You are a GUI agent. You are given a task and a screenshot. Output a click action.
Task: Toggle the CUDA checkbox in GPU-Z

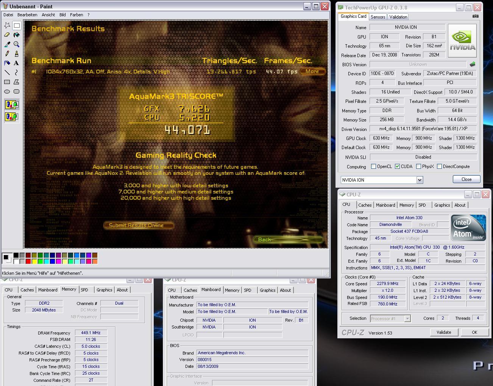coord(397,167)
